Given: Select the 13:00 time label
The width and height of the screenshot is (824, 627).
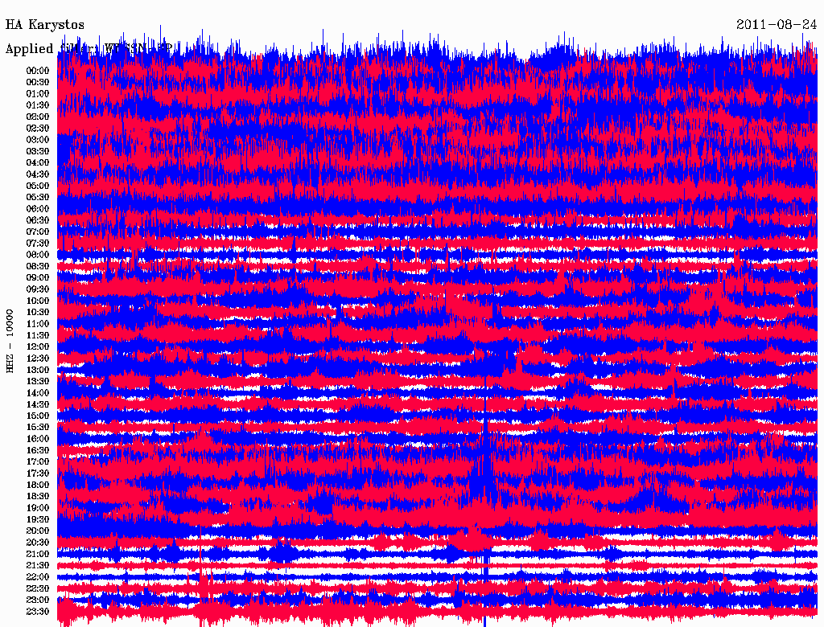Looking at the screenshot, I should 38,371.
